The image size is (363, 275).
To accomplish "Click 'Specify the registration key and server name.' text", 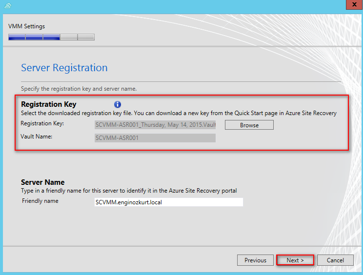I will [79, 89].
